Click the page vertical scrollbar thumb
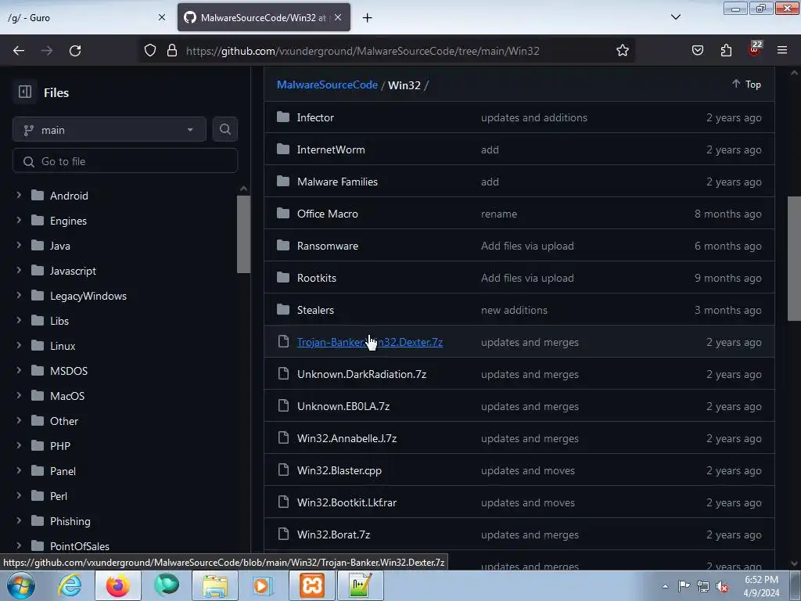Viewport: 801px width, 601px height. [x=794, y=258]
